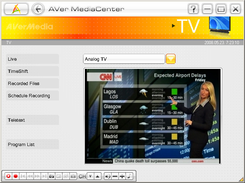Open Teletext from the side menu

(x=32, y=120)
